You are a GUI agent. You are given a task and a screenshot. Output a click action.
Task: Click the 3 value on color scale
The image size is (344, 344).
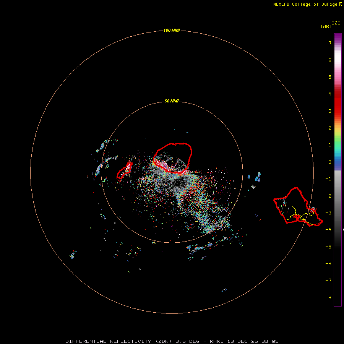[330, 111]
